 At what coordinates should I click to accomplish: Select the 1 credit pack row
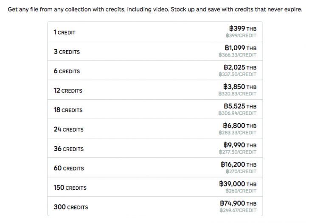point(155,31)
